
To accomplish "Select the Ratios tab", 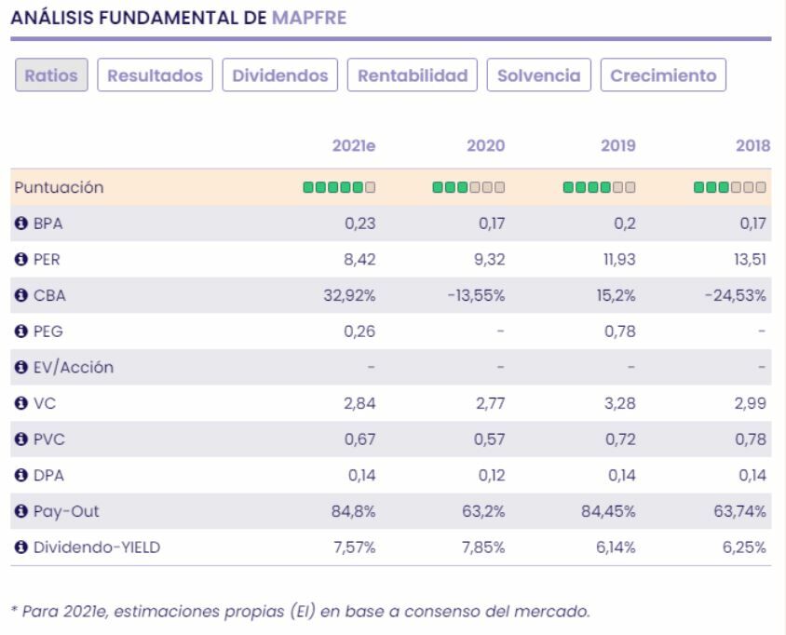I will point(52,75).
